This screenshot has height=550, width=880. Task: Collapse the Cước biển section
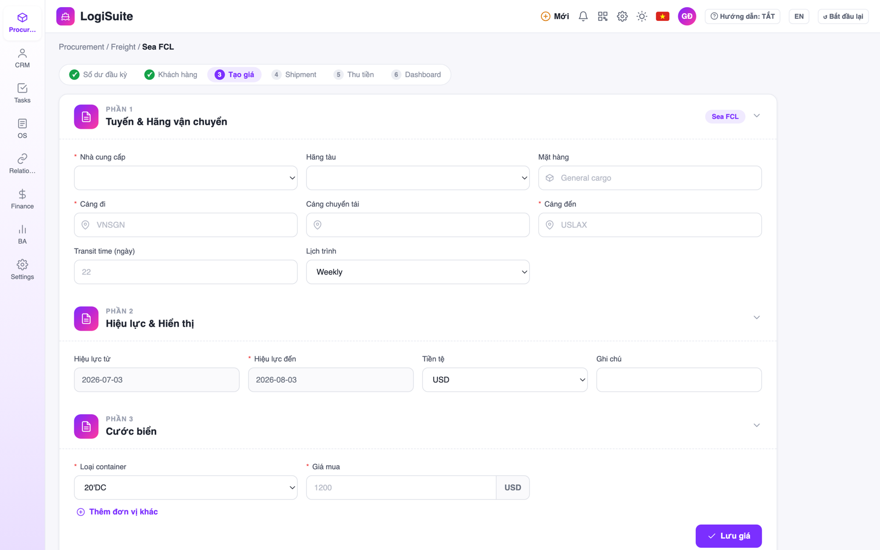[x=757, y=426]
